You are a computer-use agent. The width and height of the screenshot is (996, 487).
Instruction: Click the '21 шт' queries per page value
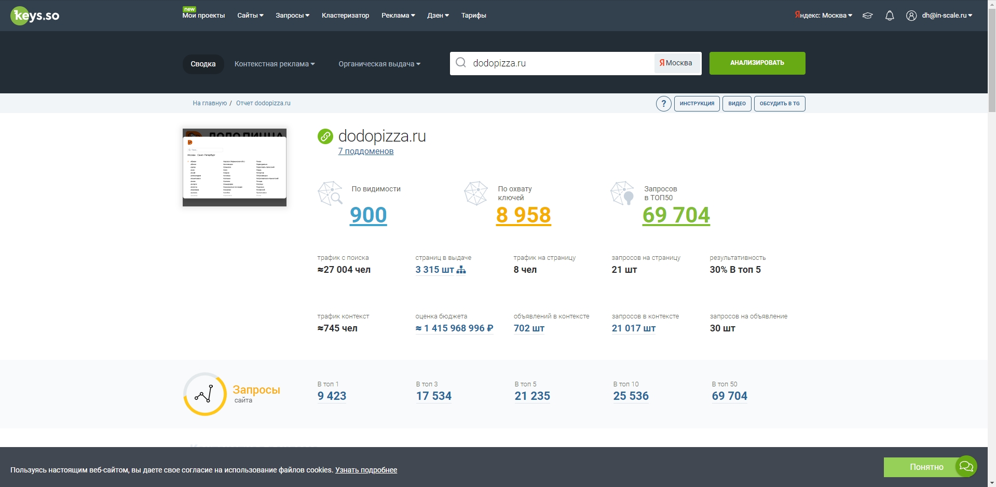[x=624, y=270]
